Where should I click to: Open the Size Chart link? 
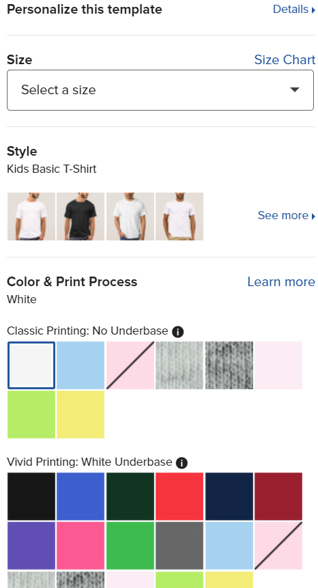click(x=285, y=59)
